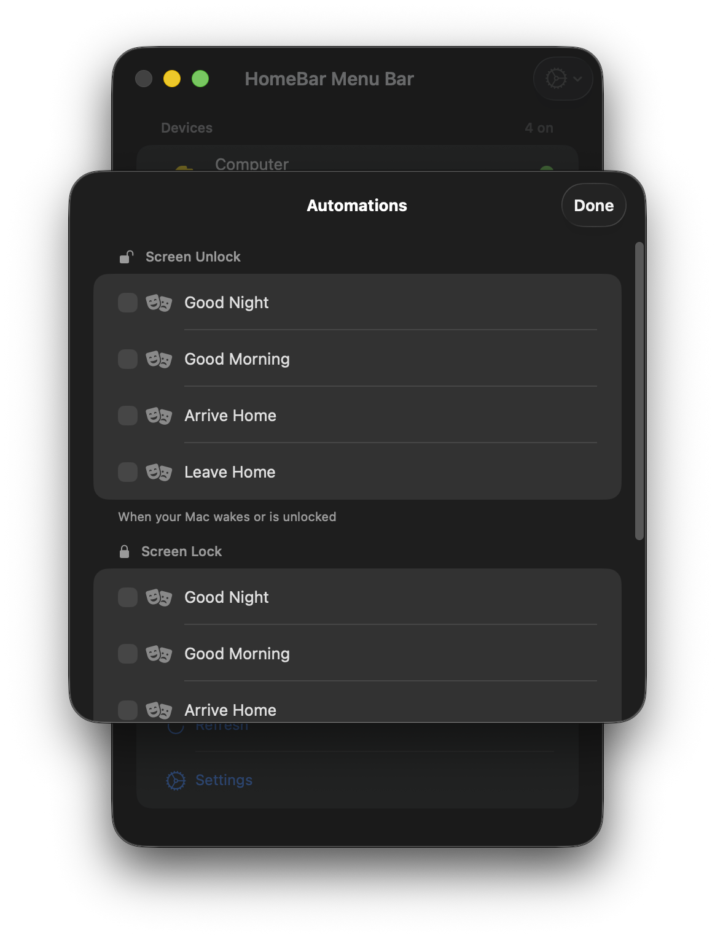Check the Arrive Home box under Screen Unlock
The width and height of the screenshot is (715, 938).
pos(127,416)
